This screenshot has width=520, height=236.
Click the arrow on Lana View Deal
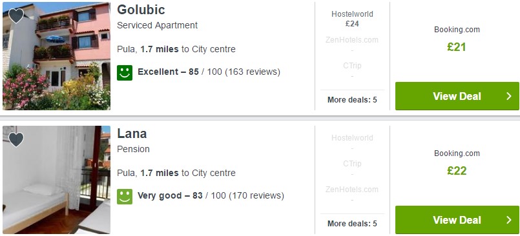click(x=509, y=220)
